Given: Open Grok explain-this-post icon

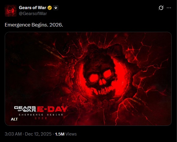Looking at the screenshot, I should [x=161, y=8].
